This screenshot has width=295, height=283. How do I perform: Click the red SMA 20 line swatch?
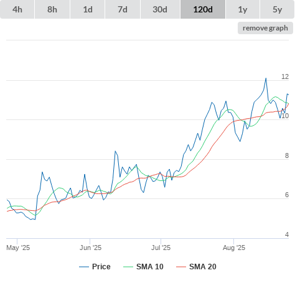click(181, 267)
